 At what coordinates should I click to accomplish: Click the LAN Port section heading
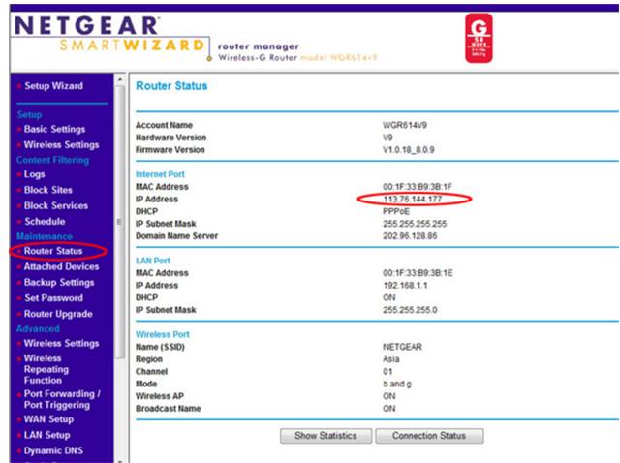153,261
